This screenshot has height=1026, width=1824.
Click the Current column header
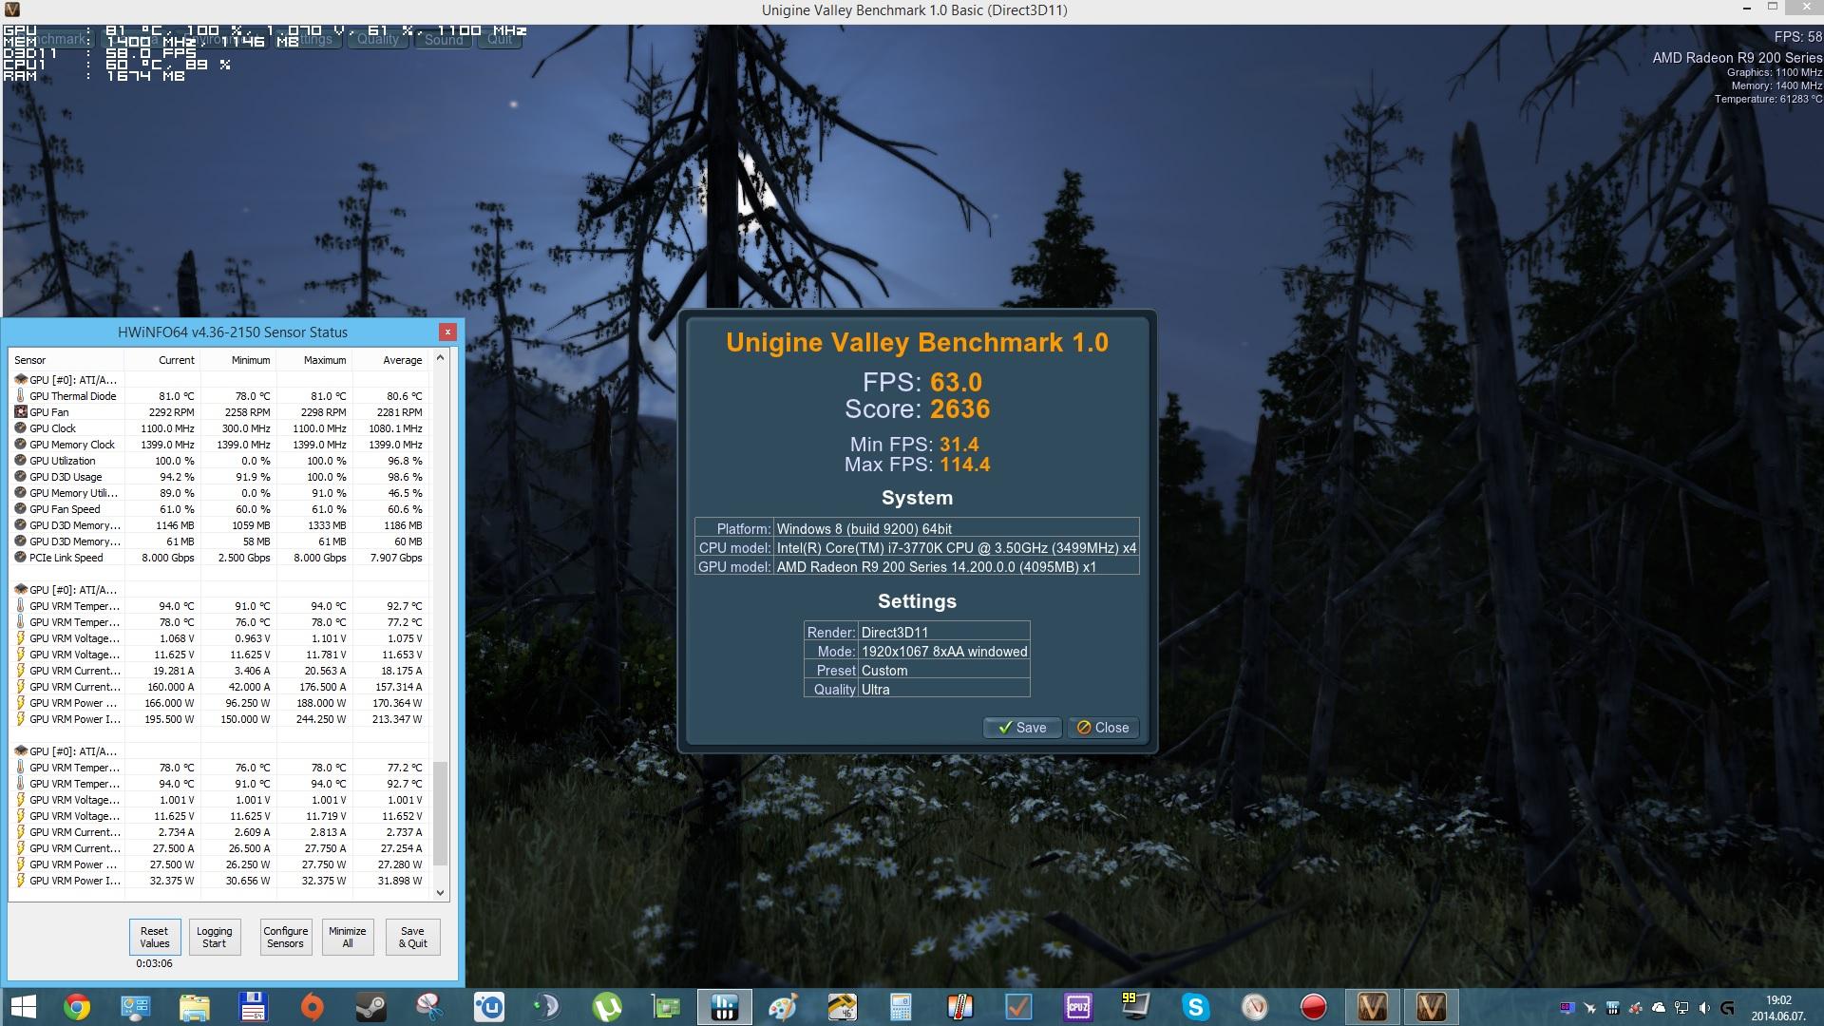[x=161, y=360]
